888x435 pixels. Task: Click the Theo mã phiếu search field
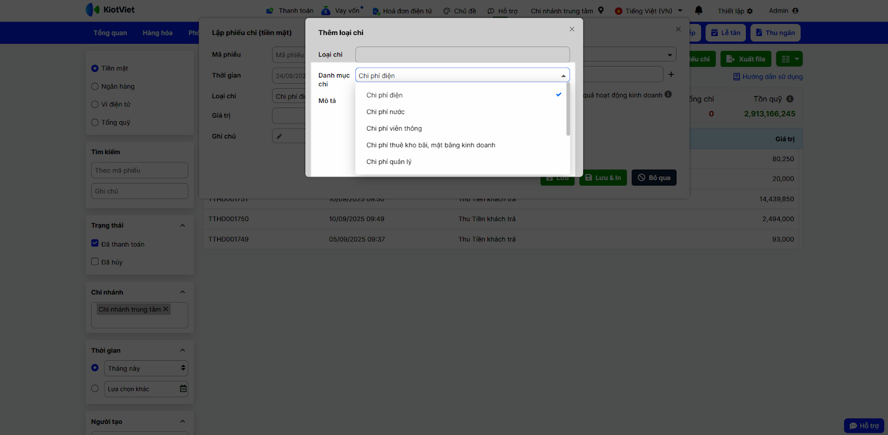139,170
